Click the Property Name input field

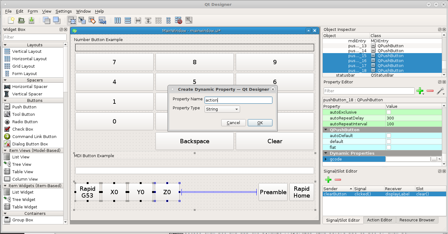pos(239,100)
